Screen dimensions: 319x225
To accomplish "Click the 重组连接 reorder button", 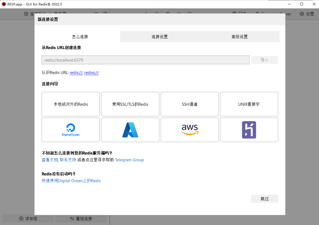I will [x=81, y=218].
